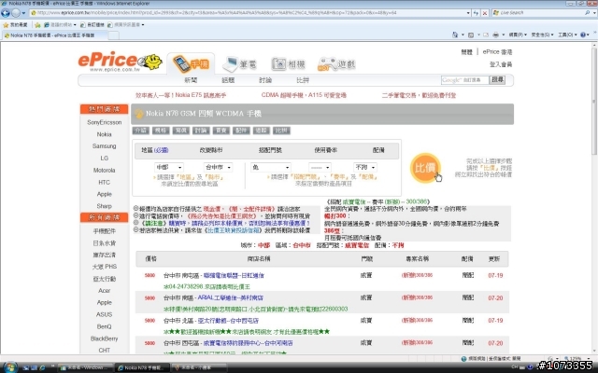This screenshot has height=373, width=598.
Task: Click the 討論 discussion nav item
Action: (265, 80)
